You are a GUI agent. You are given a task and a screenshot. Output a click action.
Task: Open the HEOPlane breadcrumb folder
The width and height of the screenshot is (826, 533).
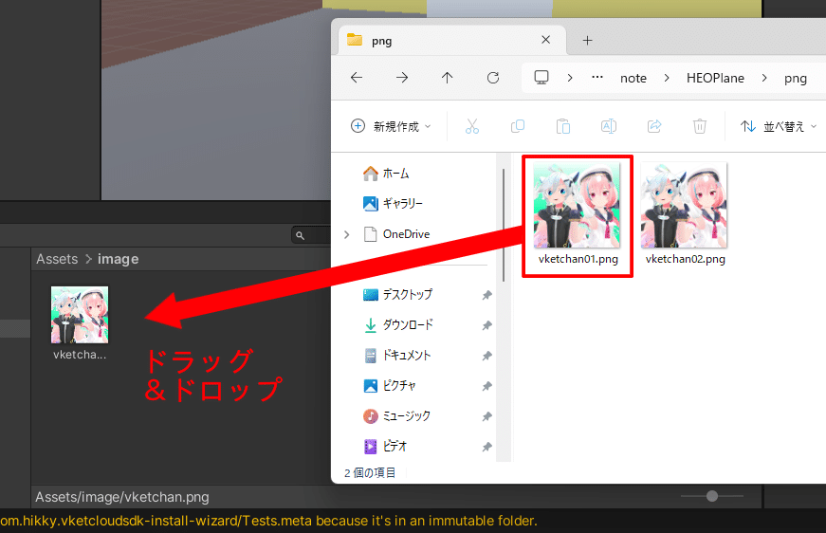tap(715, 78)
